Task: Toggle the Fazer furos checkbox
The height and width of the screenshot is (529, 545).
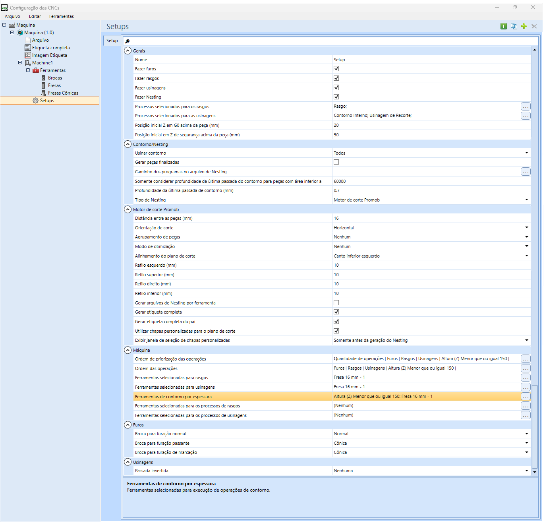Action: point(336,69)
